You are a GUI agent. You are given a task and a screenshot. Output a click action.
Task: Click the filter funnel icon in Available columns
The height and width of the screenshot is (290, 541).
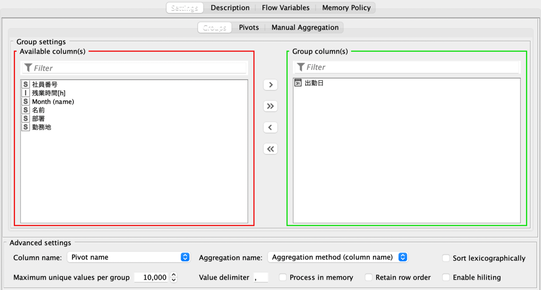point(28,68)
